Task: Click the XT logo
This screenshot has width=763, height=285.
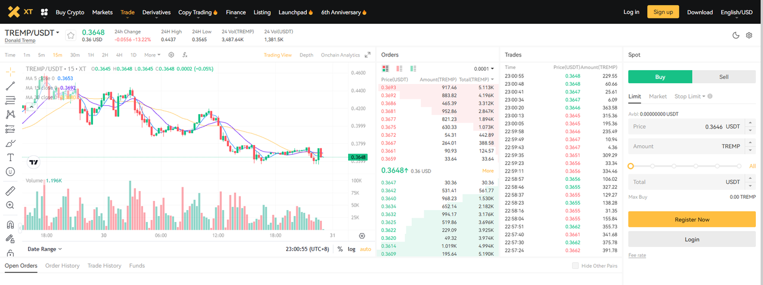Action: click(x=20, y=12)
